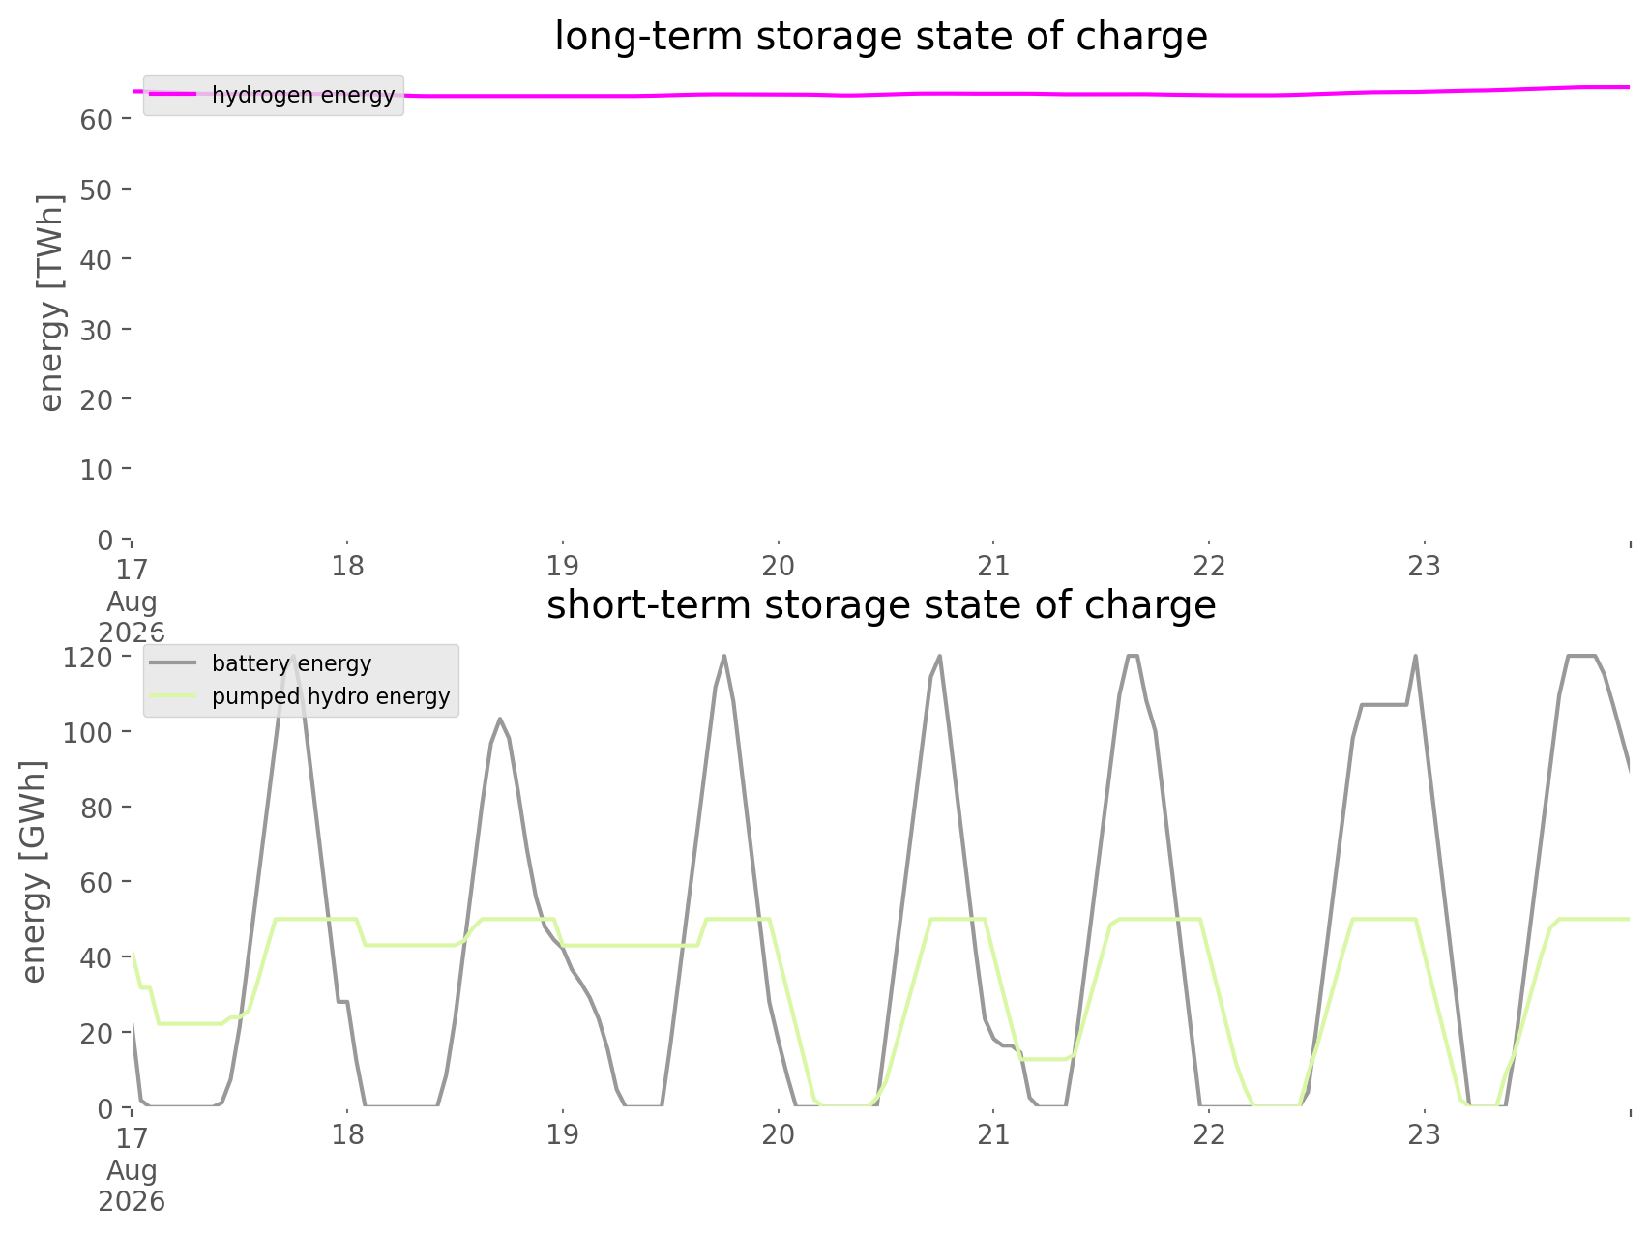Image resolution: width=1650 pixels, height=1235 pixels.
Task: Click the gray battery legend line swatch
Action: pyautogui.click(x=175, y=663)
